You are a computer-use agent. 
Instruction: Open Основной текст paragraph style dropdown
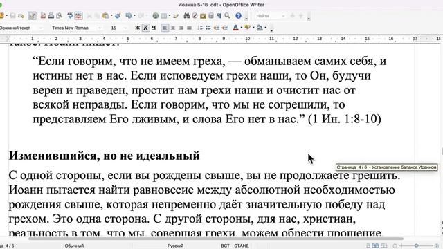(x=41, y=28)
